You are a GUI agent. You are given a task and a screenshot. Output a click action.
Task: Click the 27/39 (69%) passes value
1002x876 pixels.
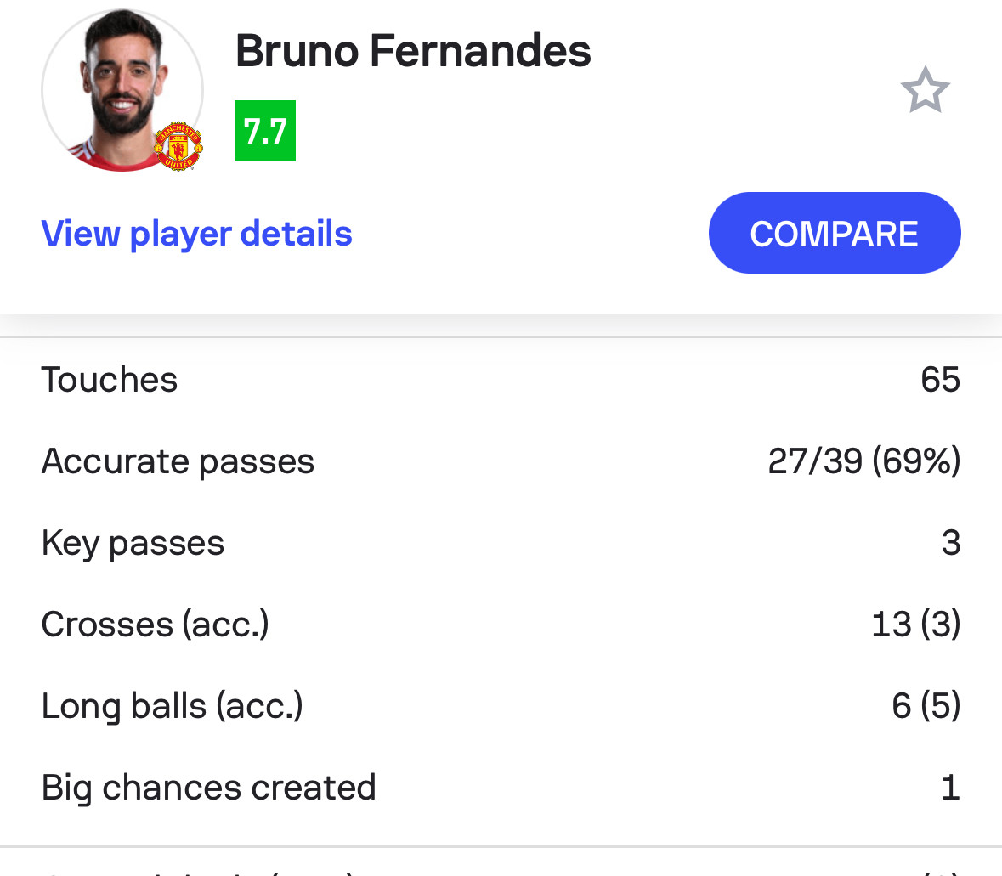pos(864,461)
